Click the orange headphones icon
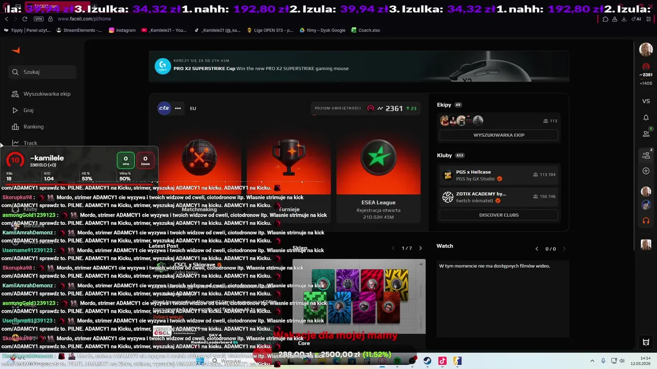The width and height of the screenshot is (657, 369). pos(646,221)
